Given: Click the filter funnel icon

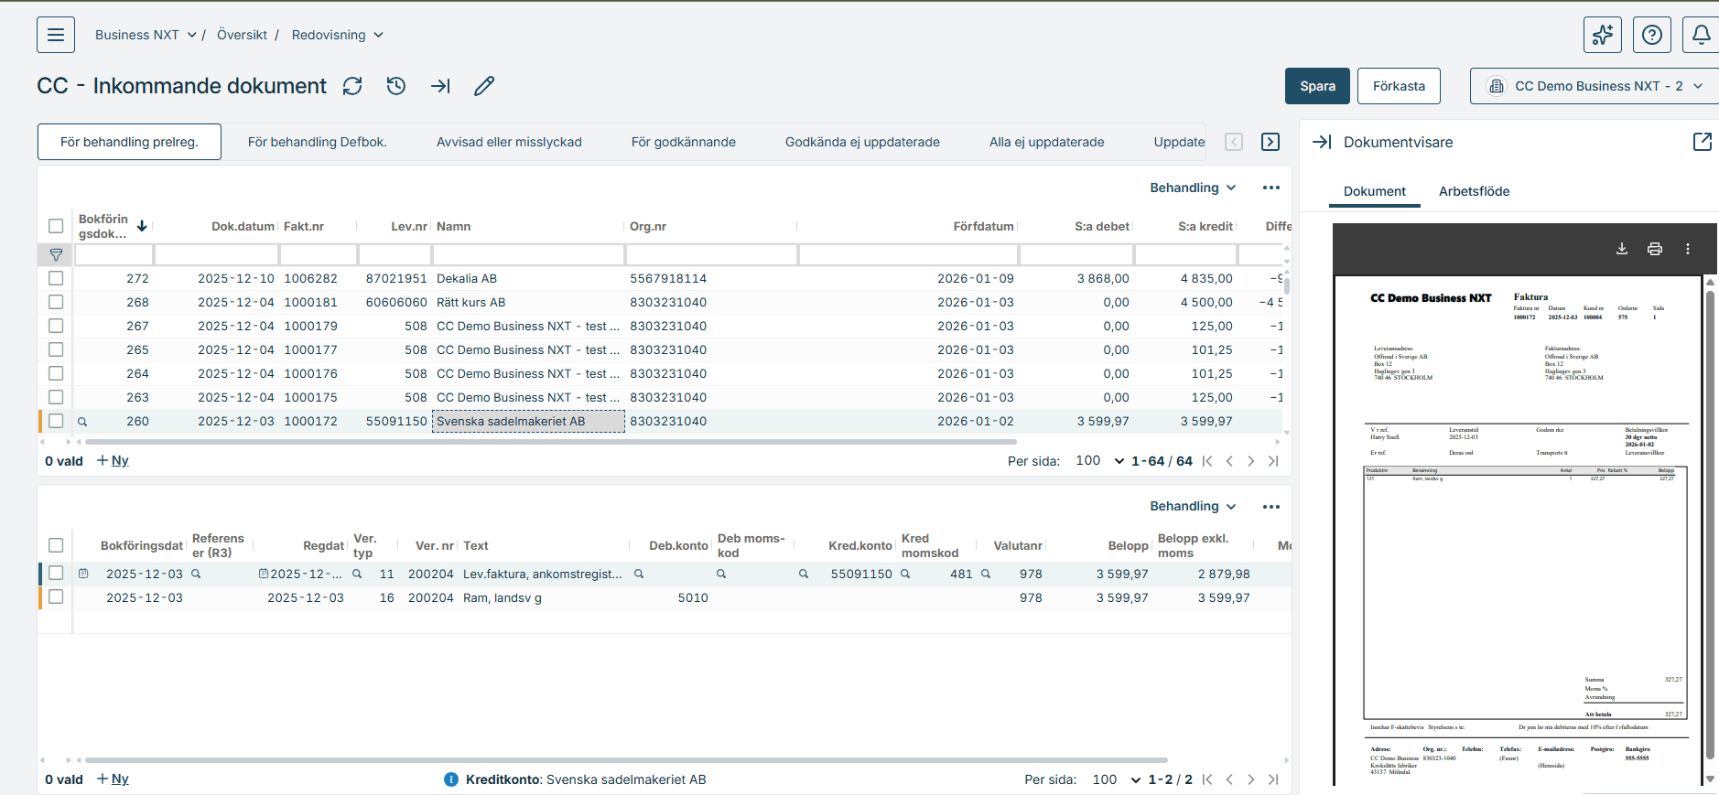Looking at the screenshot, I should tap(56, 255).
